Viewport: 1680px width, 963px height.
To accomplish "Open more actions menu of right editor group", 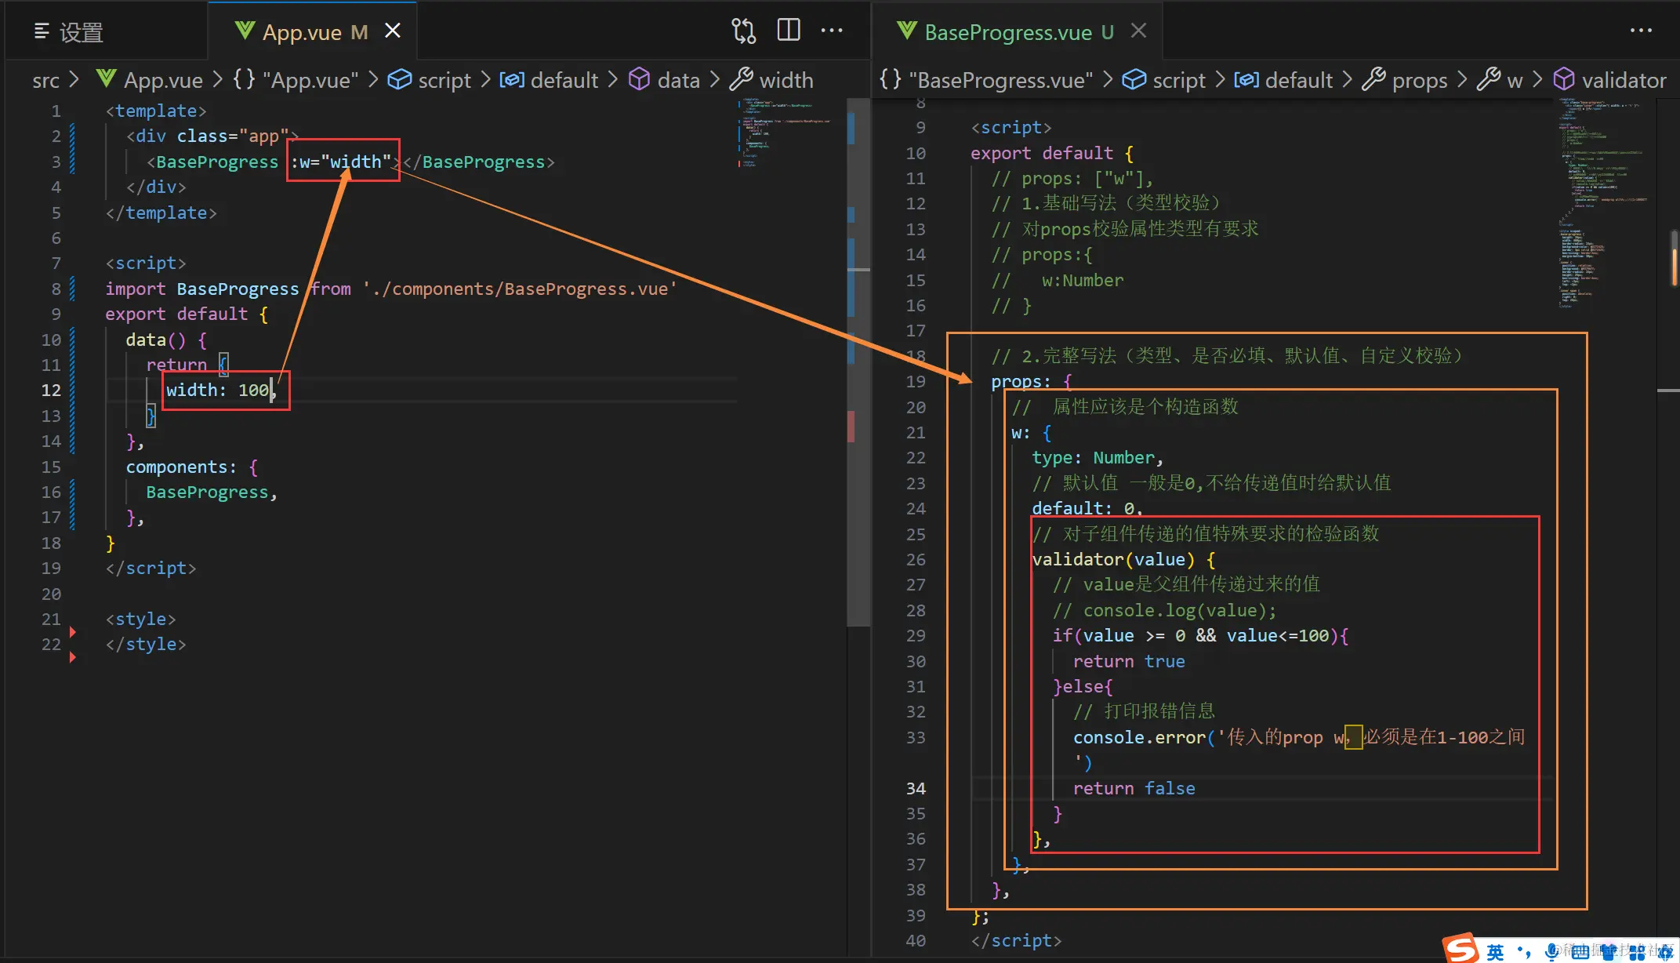I will coord(1641,31).
